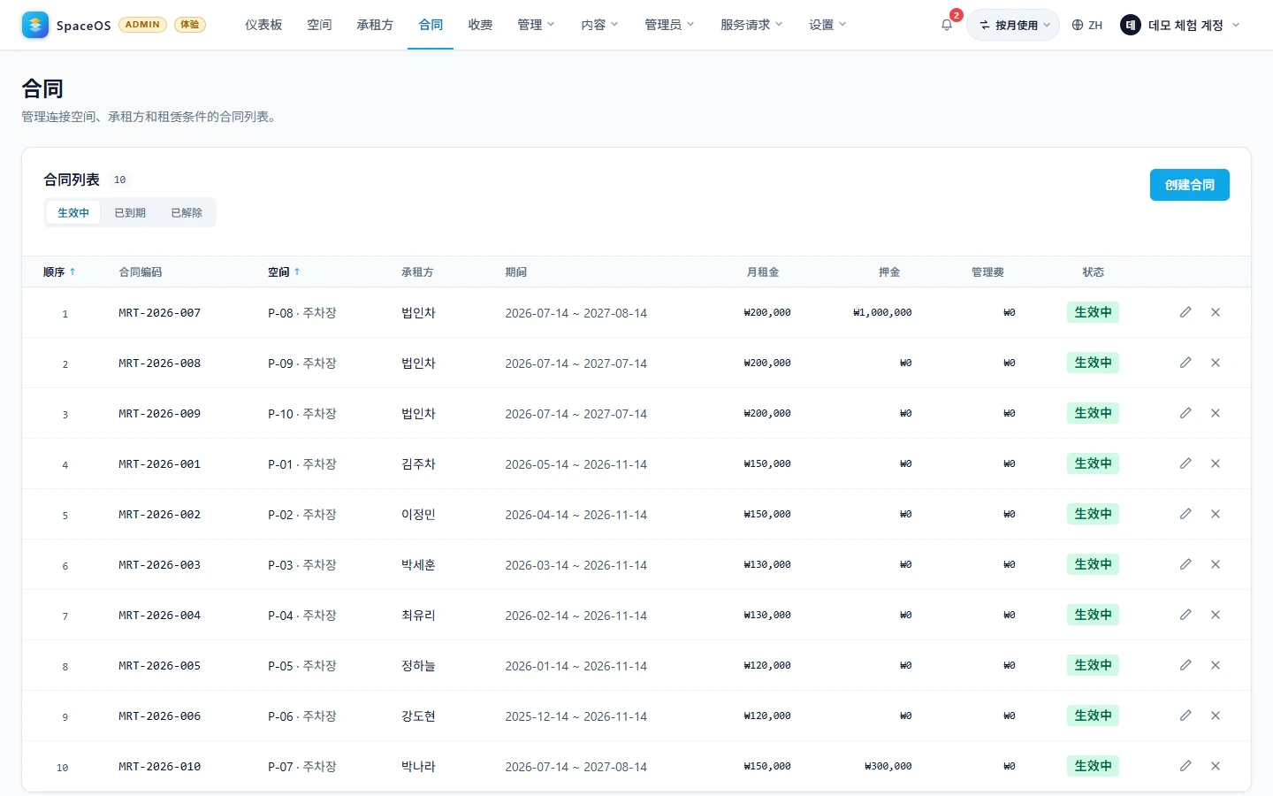Image resolution: width=1273 pixels, height=796 pixels.
Task: Click deposit value ₩1,000,000
Action: [x=882, y=312]
